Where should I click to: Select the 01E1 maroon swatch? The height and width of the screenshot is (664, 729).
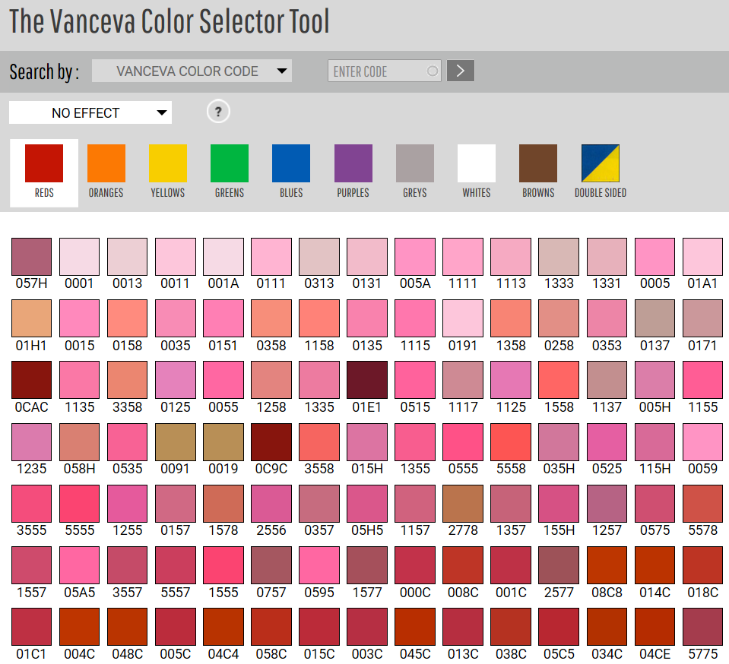point(367,380)
